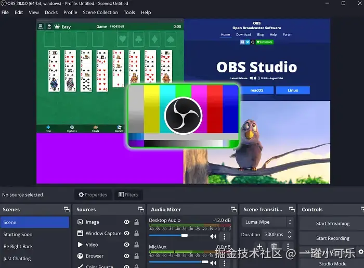Toggle Studio Mode
Image resolution: width=364 pixels, height=268 pixels.
[x=332, y=264]
